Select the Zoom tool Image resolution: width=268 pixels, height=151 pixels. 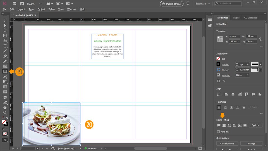[x=5, y=112]
